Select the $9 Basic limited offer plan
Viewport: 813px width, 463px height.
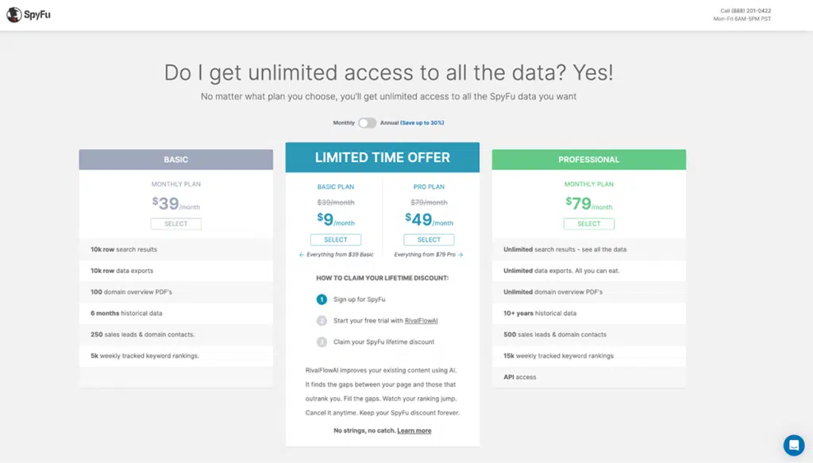click(336, 239)
